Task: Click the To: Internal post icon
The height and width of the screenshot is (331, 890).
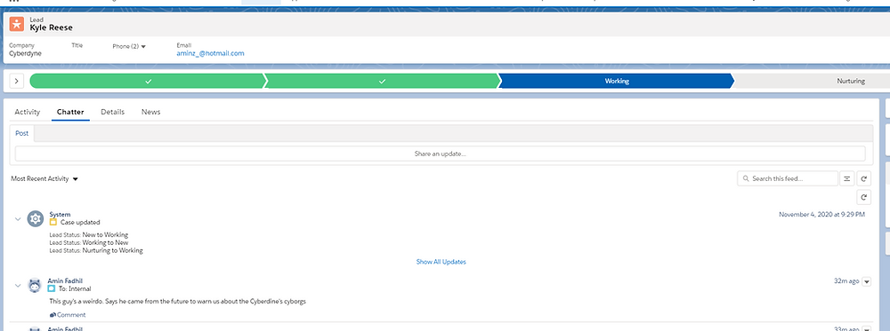Action: (x=52, y=288)
